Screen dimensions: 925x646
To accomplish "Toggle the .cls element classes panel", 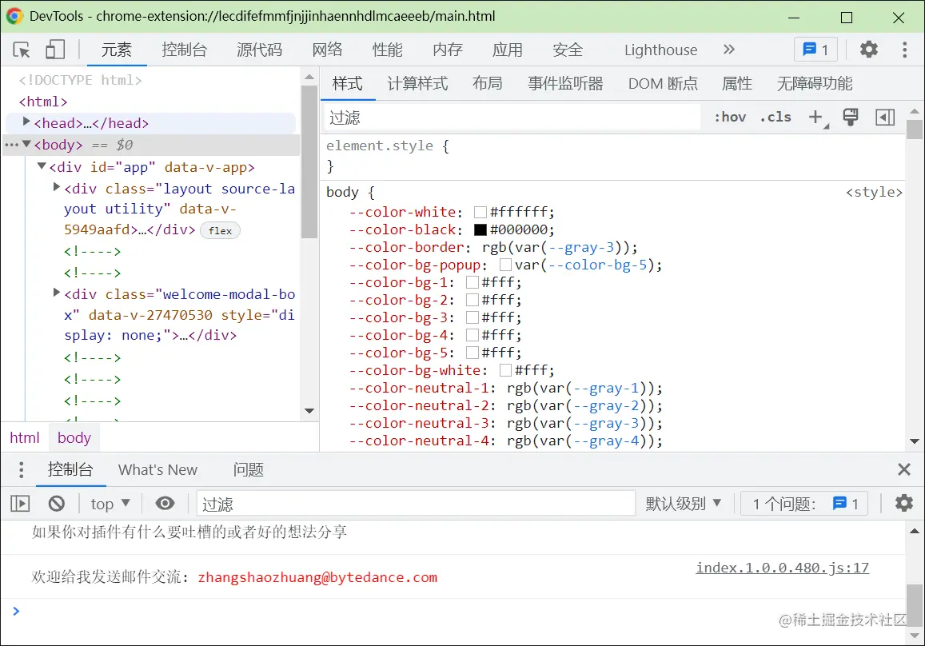I will [775, 117].
